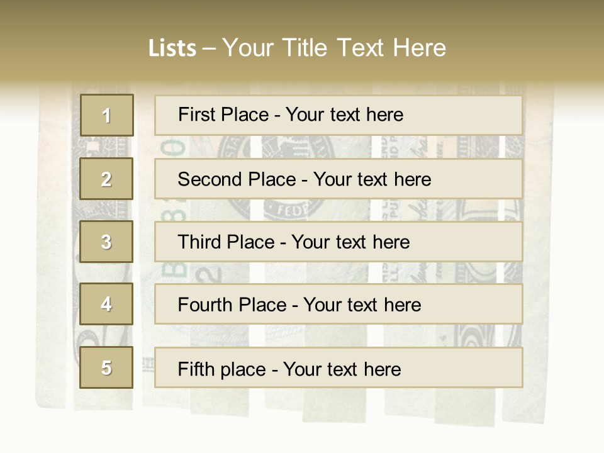Image resolution: width=604 pixels, height=453 pixels.
Task: Select the slide title text
Action: click(x=297, y=48)
